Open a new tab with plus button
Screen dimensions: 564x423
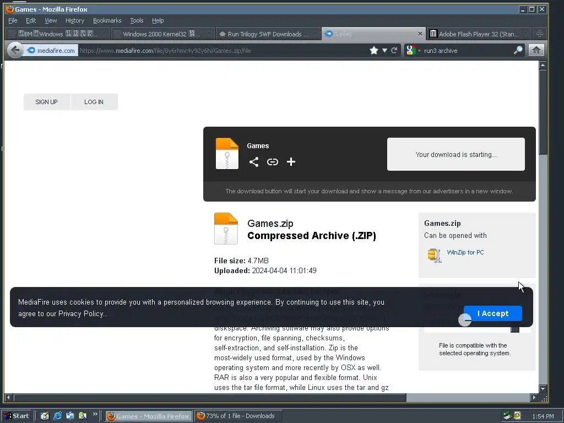coord(540,34)
